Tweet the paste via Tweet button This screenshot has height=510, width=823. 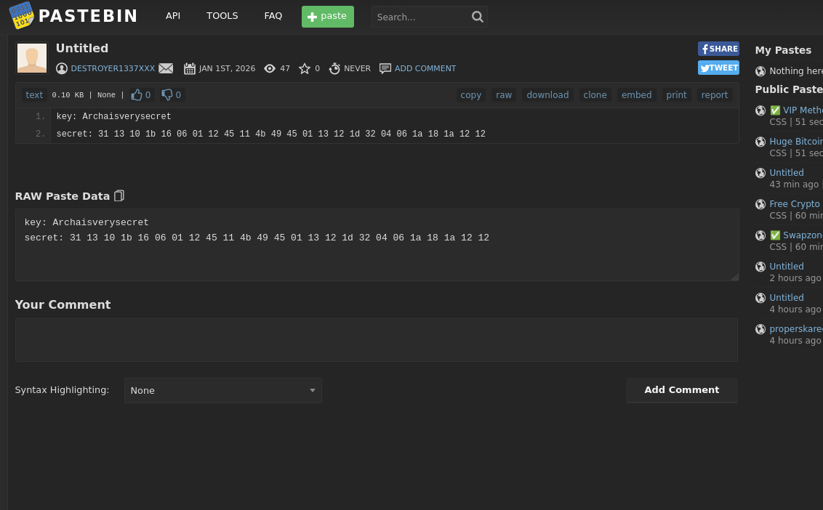pos(718,68)
